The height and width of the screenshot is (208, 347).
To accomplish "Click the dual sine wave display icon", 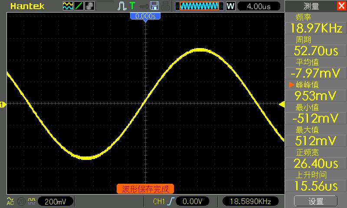I will pos(68,6).
